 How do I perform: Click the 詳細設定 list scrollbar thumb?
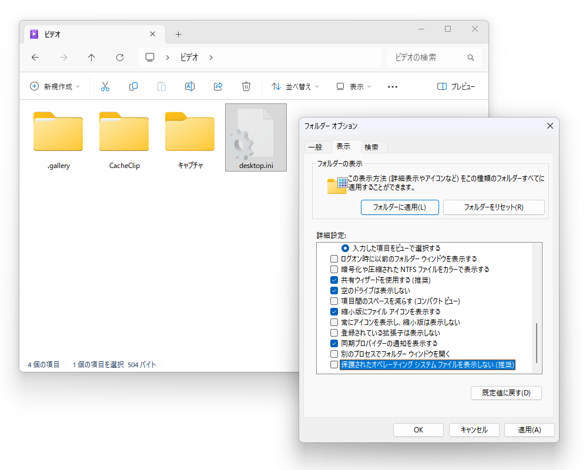coord(537,343)
